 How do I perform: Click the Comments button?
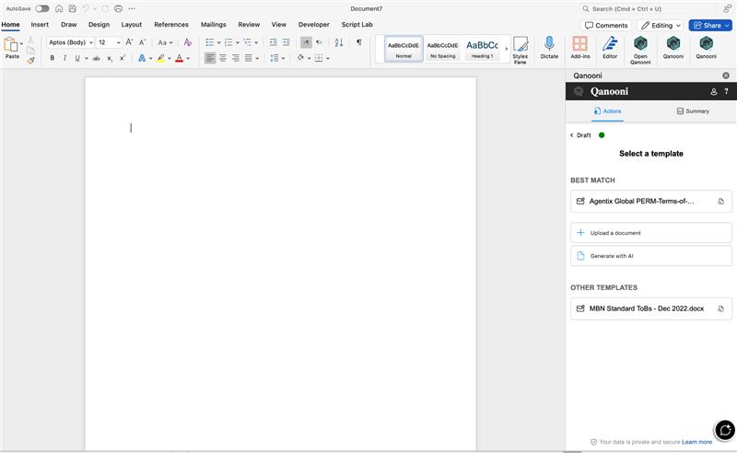coord(606,26)
